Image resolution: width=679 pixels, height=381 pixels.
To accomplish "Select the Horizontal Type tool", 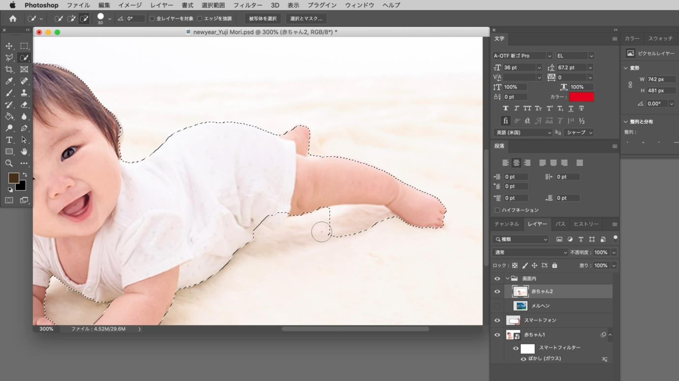I will (x=9, y=140).
